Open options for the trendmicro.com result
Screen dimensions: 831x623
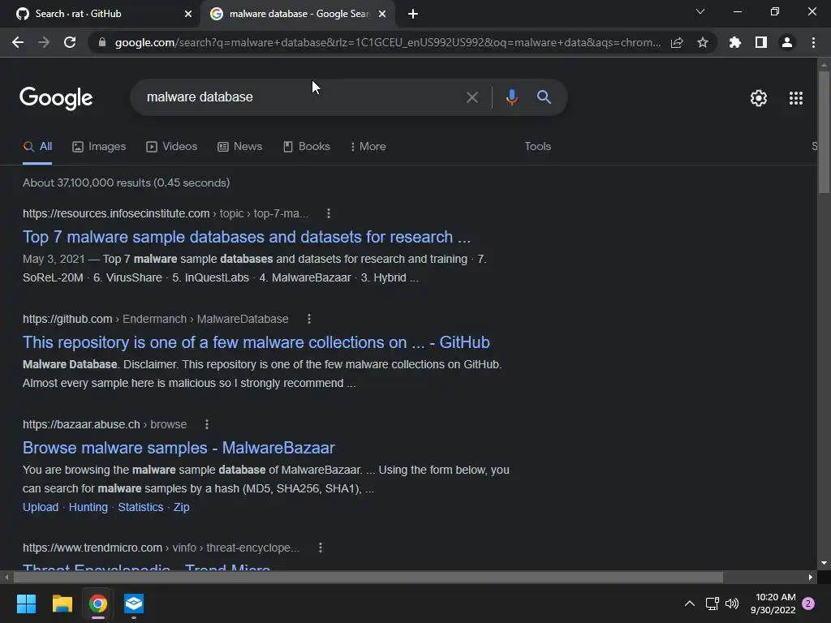point(320,548)
